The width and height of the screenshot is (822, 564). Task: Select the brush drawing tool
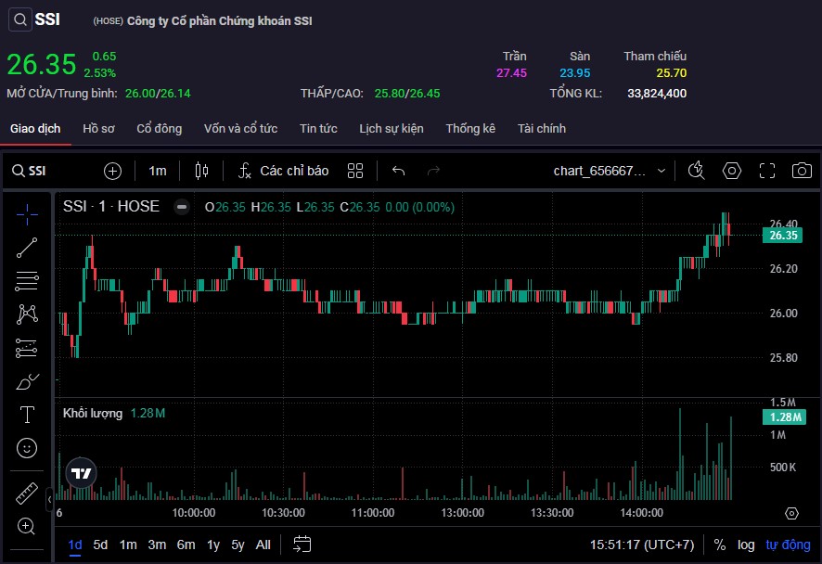click(27, 381)
